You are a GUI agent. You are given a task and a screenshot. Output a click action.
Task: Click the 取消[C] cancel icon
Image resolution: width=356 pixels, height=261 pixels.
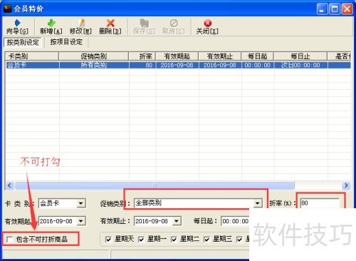tap(174, 23)
